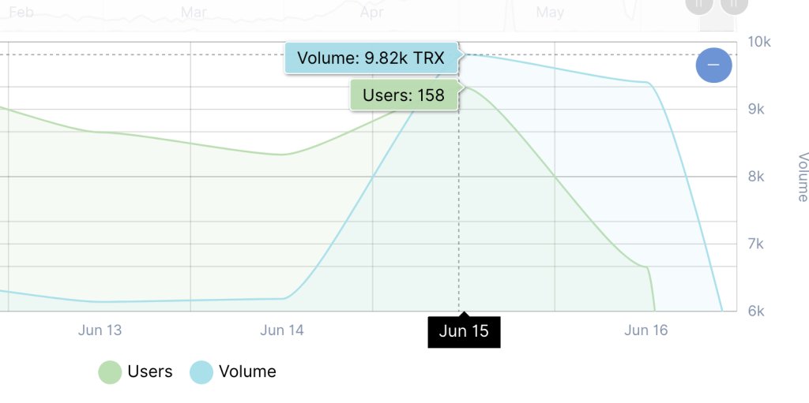
Task: Grab the right scrollbar grip handle
Action: coord(733,4)
